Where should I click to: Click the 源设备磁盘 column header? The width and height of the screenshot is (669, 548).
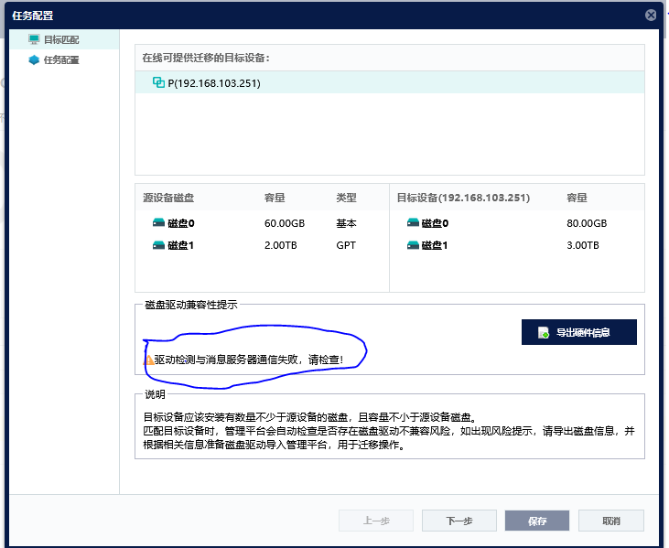pos(168,198)
